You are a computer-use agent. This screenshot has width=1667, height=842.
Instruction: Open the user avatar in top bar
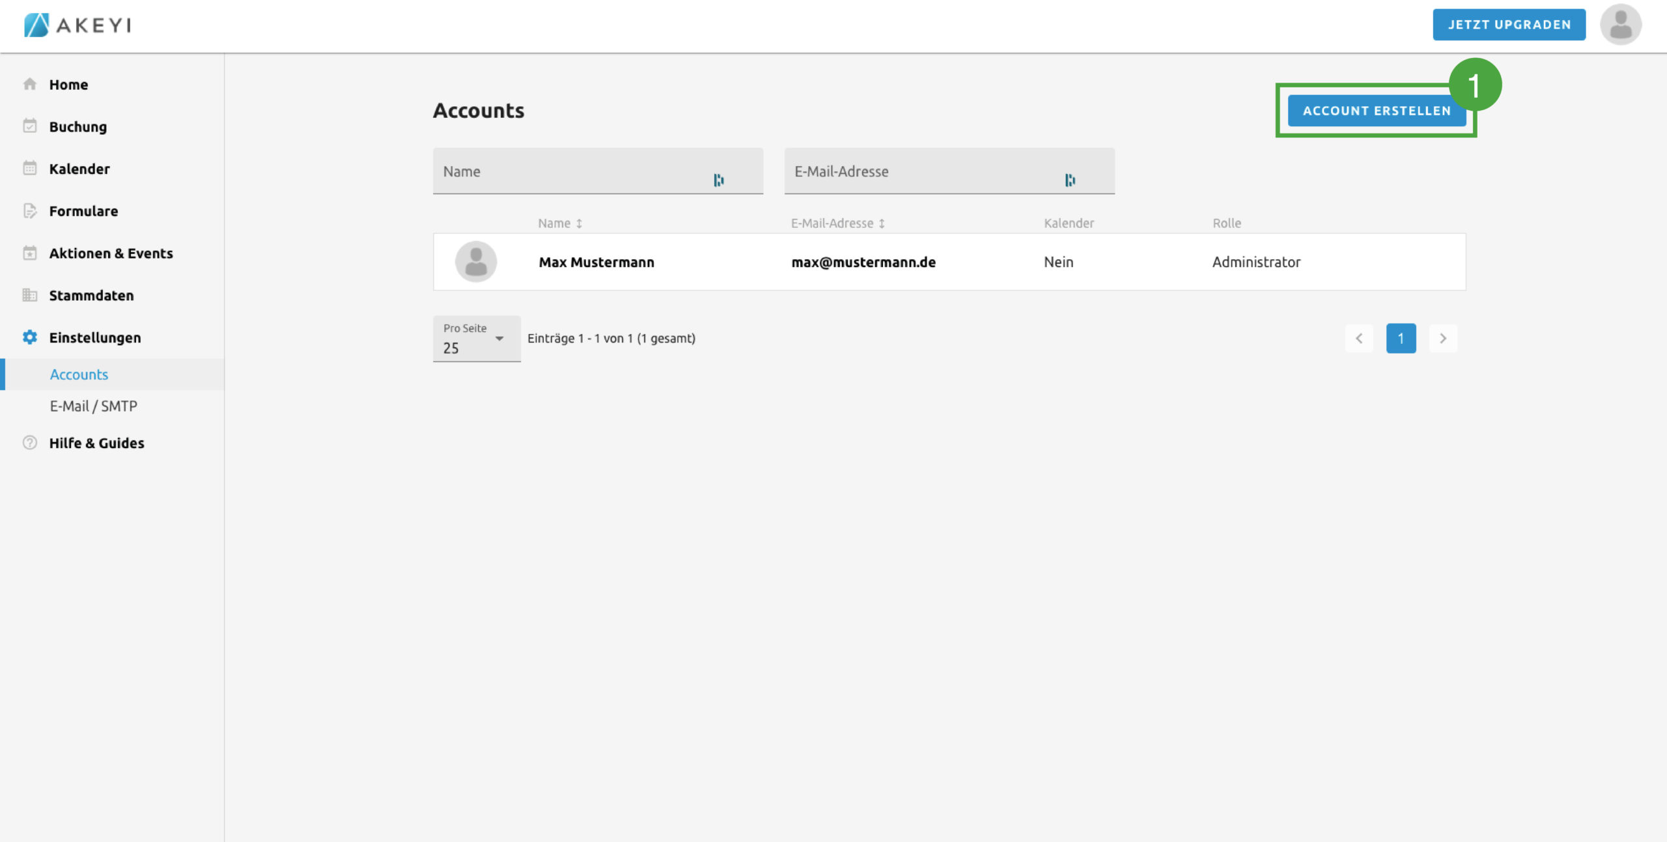pos(1620,25)
